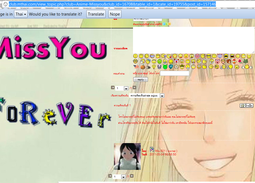Insert the long-nose liar emoticon

click(x=211, y=67)
